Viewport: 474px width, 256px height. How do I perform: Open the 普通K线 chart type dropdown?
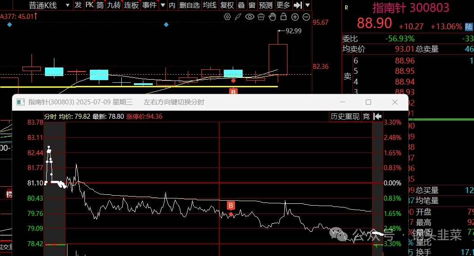coord(49,5)
